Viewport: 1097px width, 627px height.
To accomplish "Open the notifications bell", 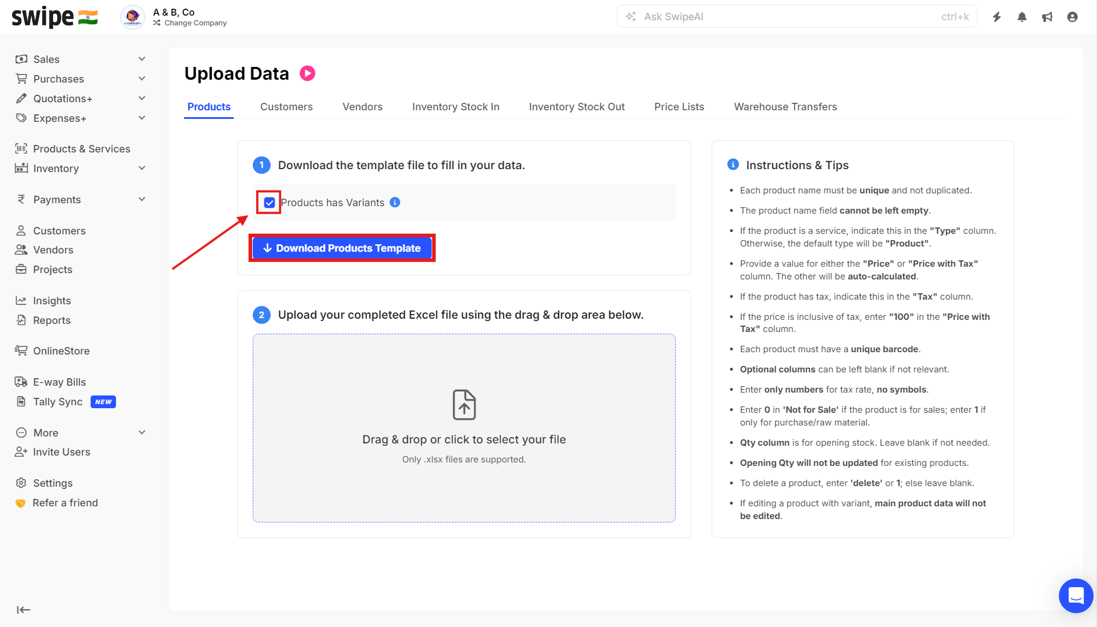I will point(1022,17).
